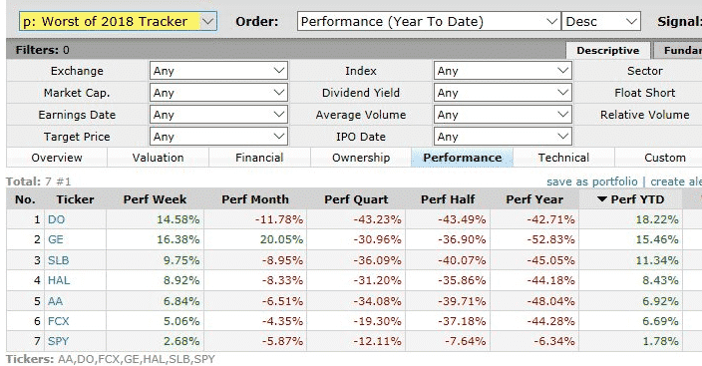This screenshot has height=366, width=702.
Task: Open the Average Volume filter dropdown
Action: 503,115
